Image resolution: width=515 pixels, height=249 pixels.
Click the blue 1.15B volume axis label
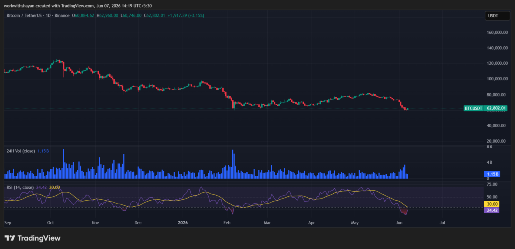[492, 174]
